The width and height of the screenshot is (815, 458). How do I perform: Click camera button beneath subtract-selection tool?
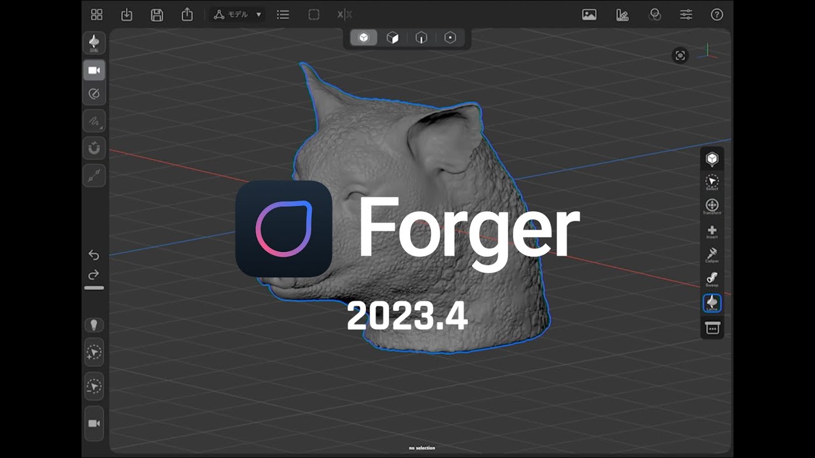click(x=94, y=424)
